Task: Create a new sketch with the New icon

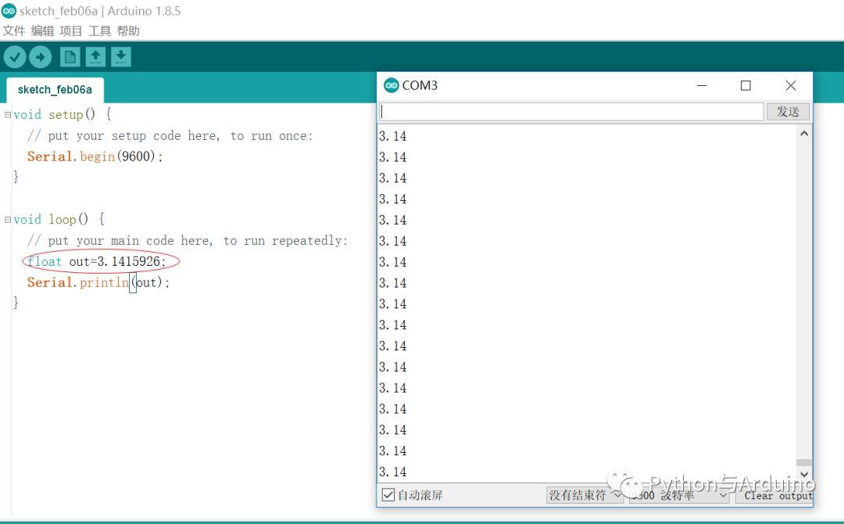Action: click(x=70, y=56)
